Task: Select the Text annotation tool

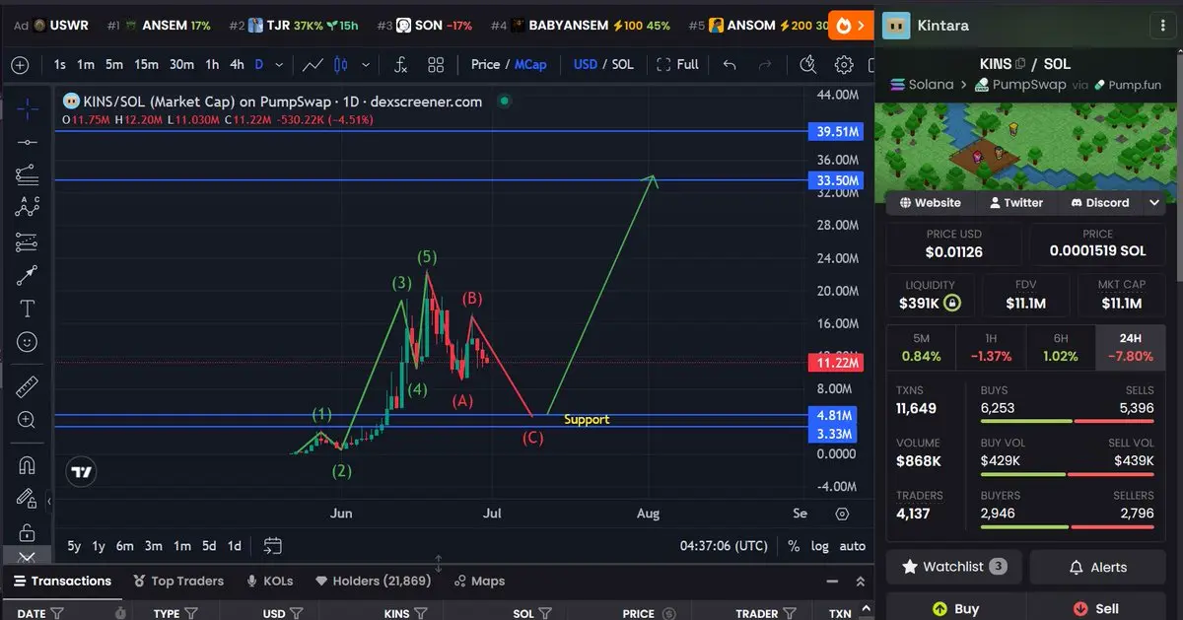Action: (27, 309)
